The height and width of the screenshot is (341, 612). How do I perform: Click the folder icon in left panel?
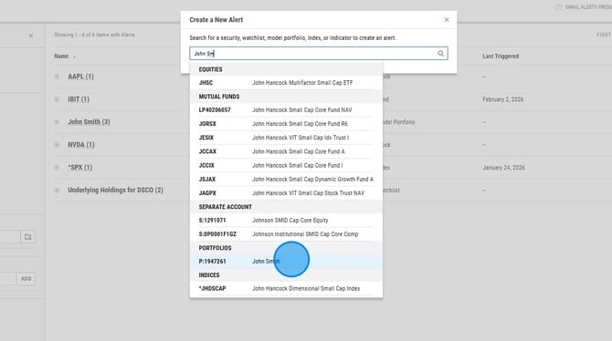[27, 237]
